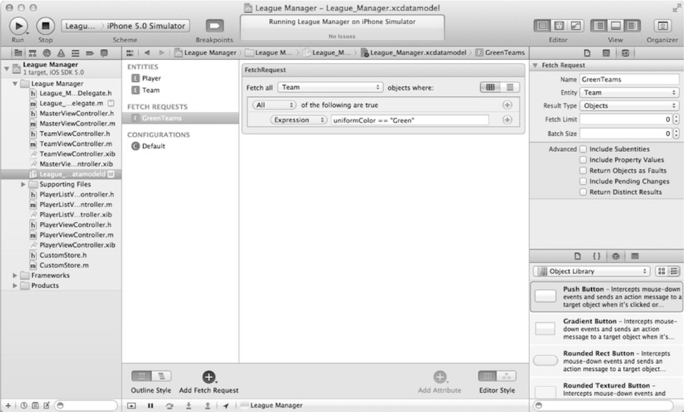Collapse the Fetch Request inspector section
Screen dimensions: 685x412
click(534, 66)
